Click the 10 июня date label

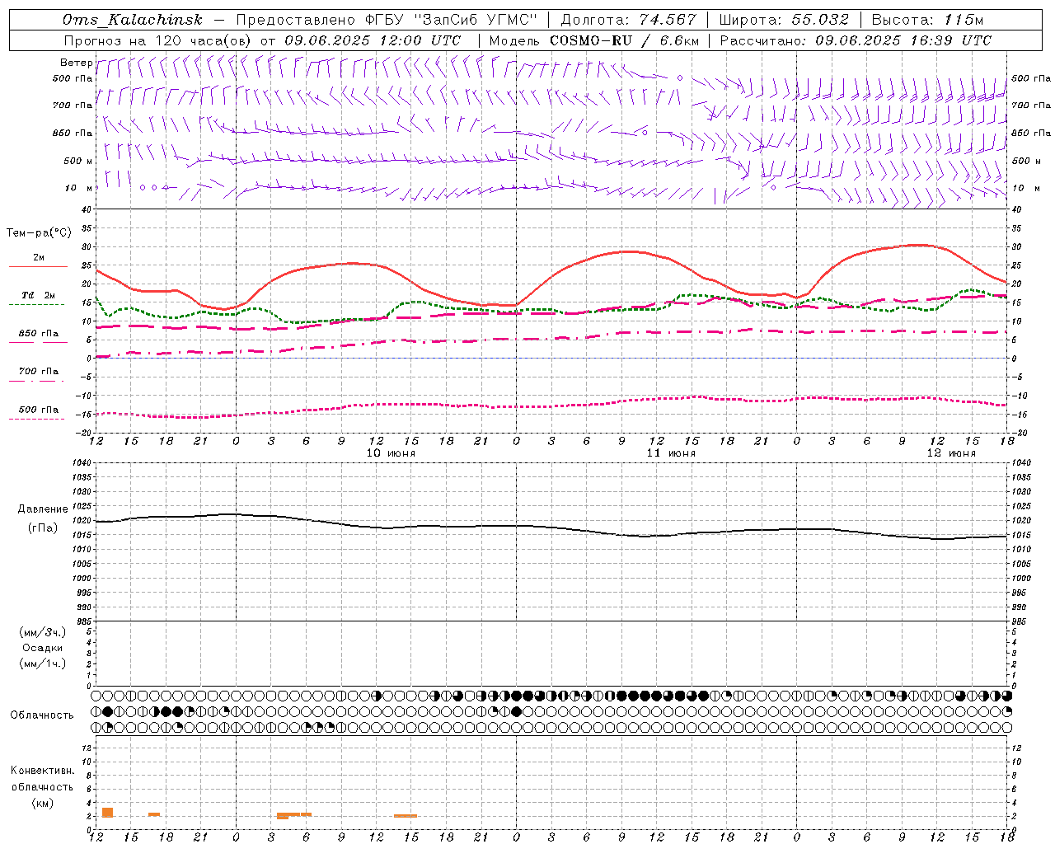tap(391, 453)
